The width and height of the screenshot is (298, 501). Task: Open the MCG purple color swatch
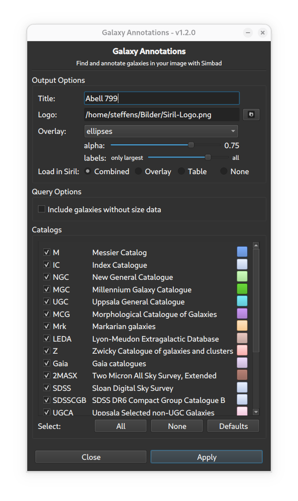[242, 313]
